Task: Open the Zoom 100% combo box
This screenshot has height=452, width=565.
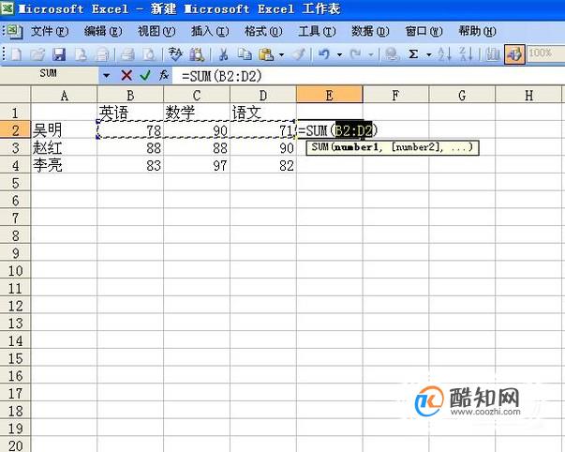Action: [545, 54]
